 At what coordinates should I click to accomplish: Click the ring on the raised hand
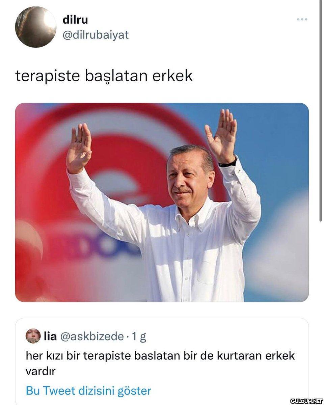point(78,139)
